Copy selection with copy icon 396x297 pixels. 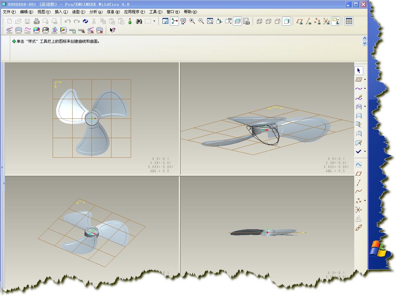103,22
